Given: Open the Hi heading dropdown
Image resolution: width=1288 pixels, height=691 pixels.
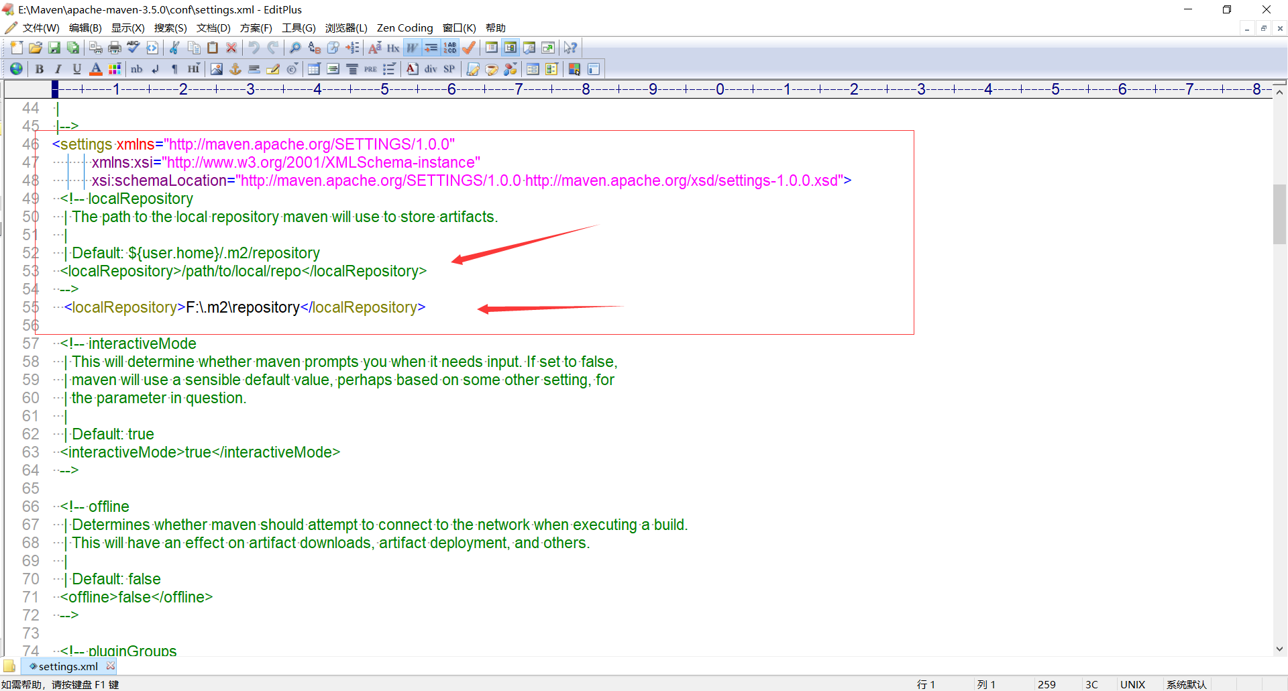Looking at the screenshot, I should (194, 68).
